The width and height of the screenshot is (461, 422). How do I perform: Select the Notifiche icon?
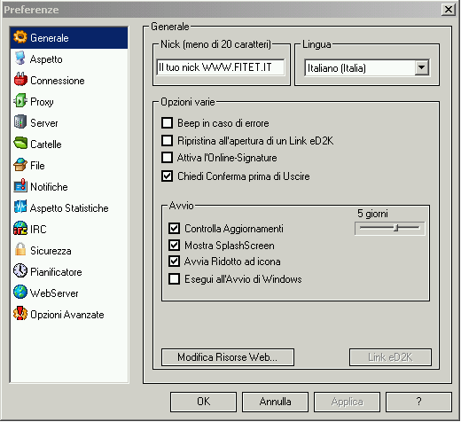[20, 186]
